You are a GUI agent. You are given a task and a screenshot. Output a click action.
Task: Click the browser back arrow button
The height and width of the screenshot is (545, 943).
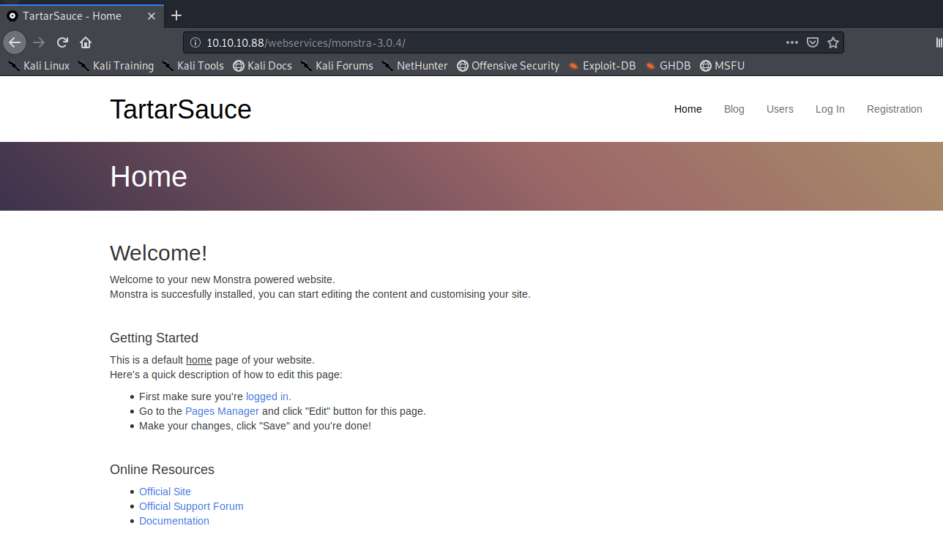point(15,42)
